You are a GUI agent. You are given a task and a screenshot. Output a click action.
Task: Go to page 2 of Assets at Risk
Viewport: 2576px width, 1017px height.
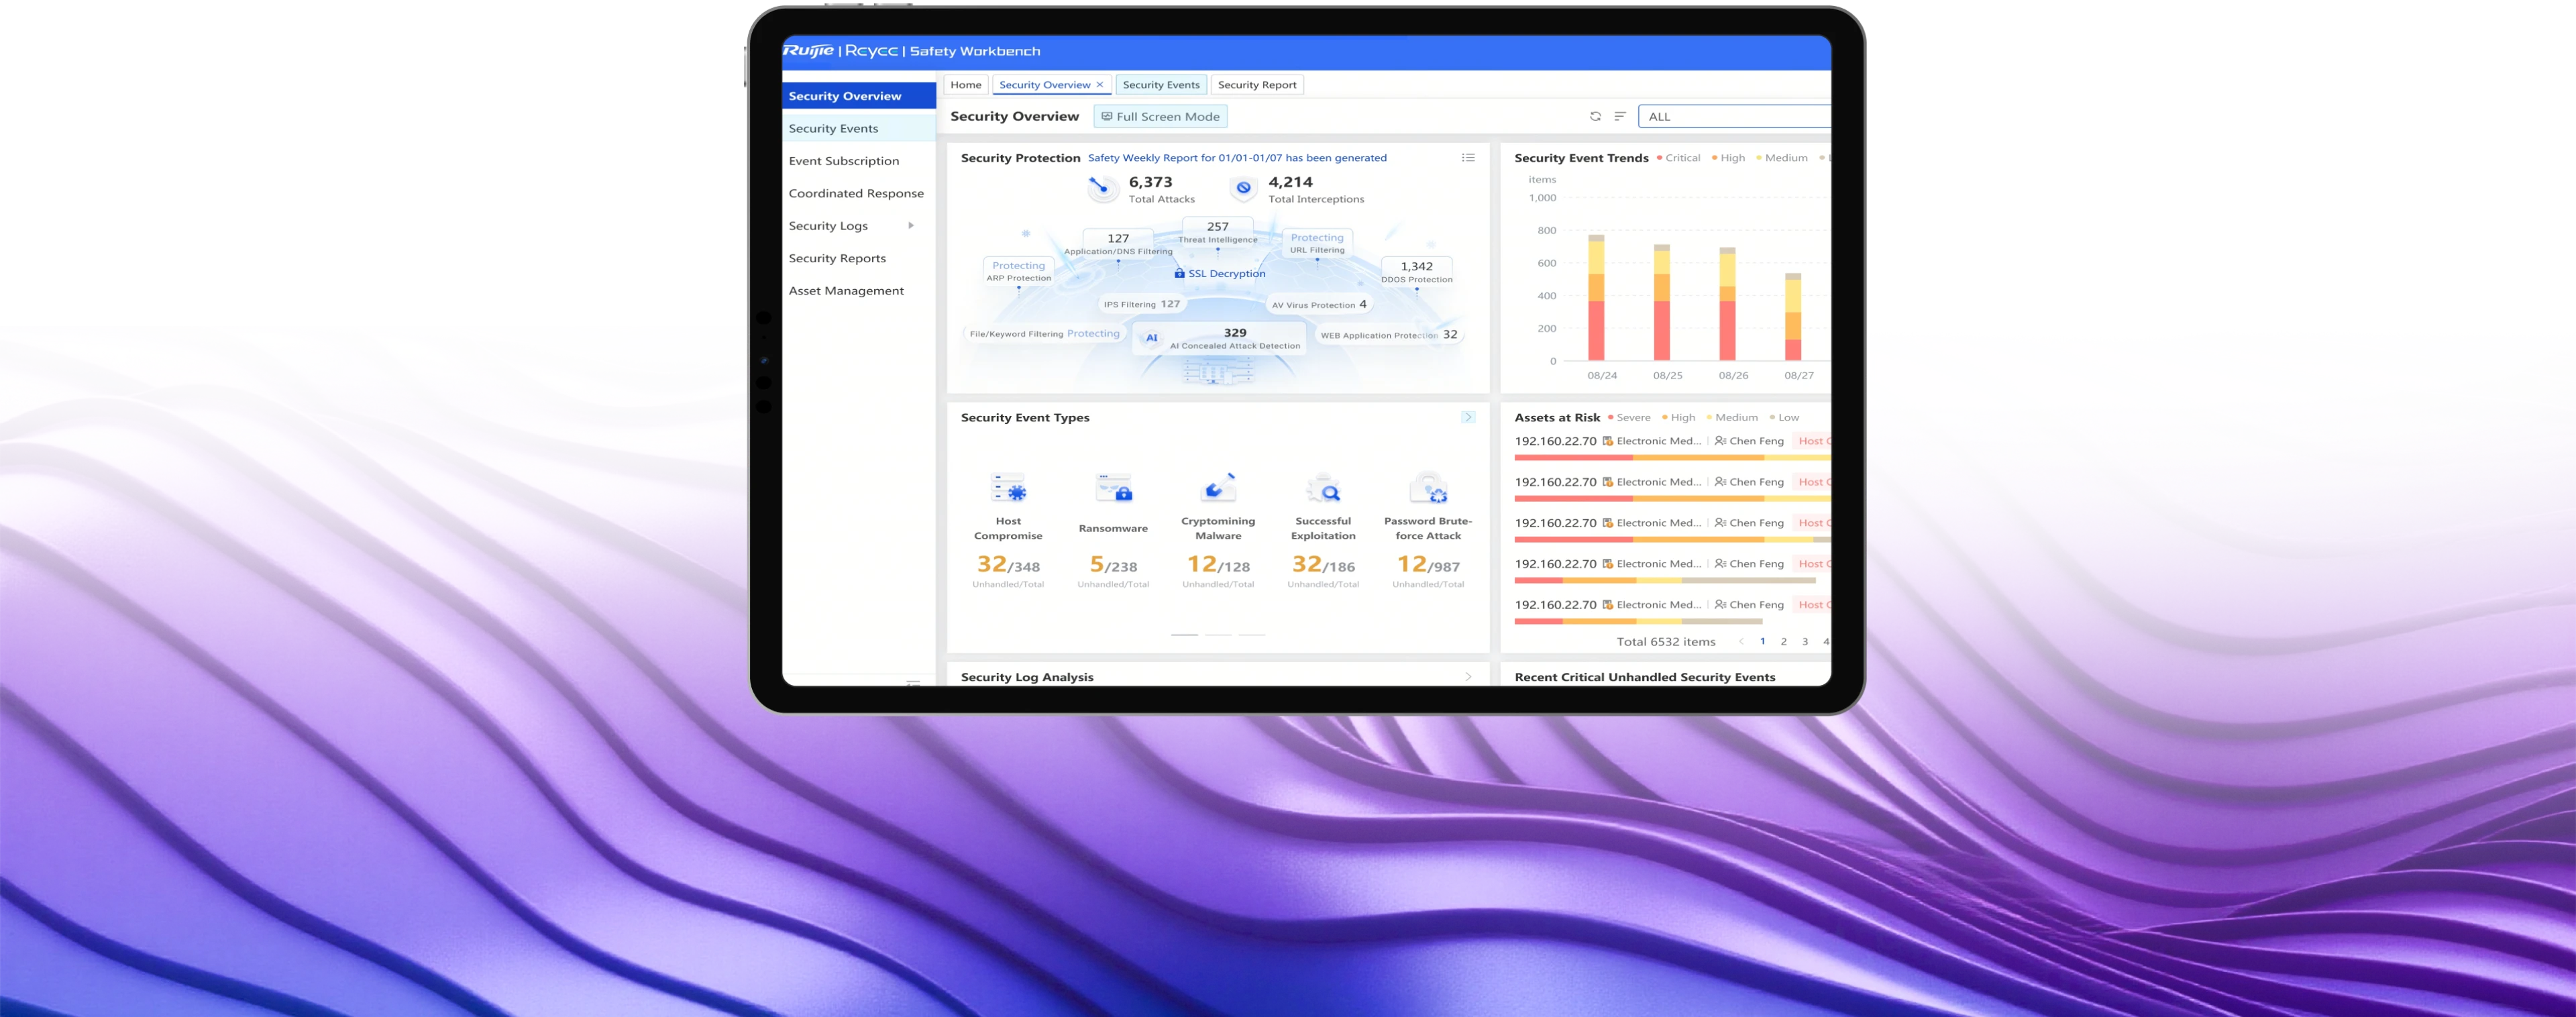pos(1783,642)
